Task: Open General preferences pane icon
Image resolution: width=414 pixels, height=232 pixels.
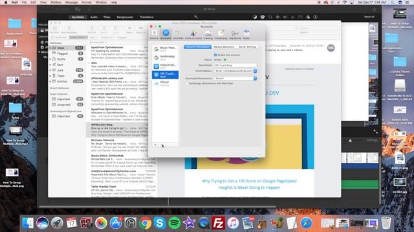Action: click(154, 34)
